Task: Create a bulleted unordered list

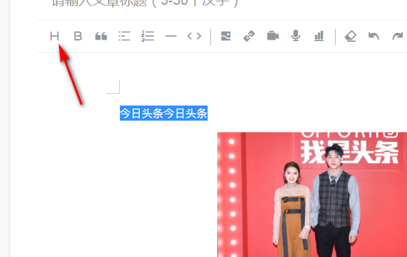Action: (x=124, y=36)
